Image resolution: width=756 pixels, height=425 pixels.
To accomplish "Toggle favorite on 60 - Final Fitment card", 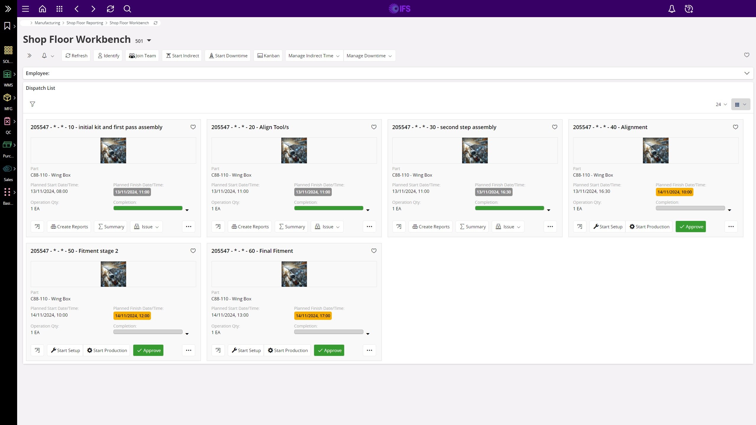I will point(374,251).
